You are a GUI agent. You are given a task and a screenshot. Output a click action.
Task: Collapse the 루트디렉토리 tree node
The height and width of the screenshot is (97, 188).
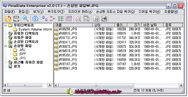click(x=5, y=25)
